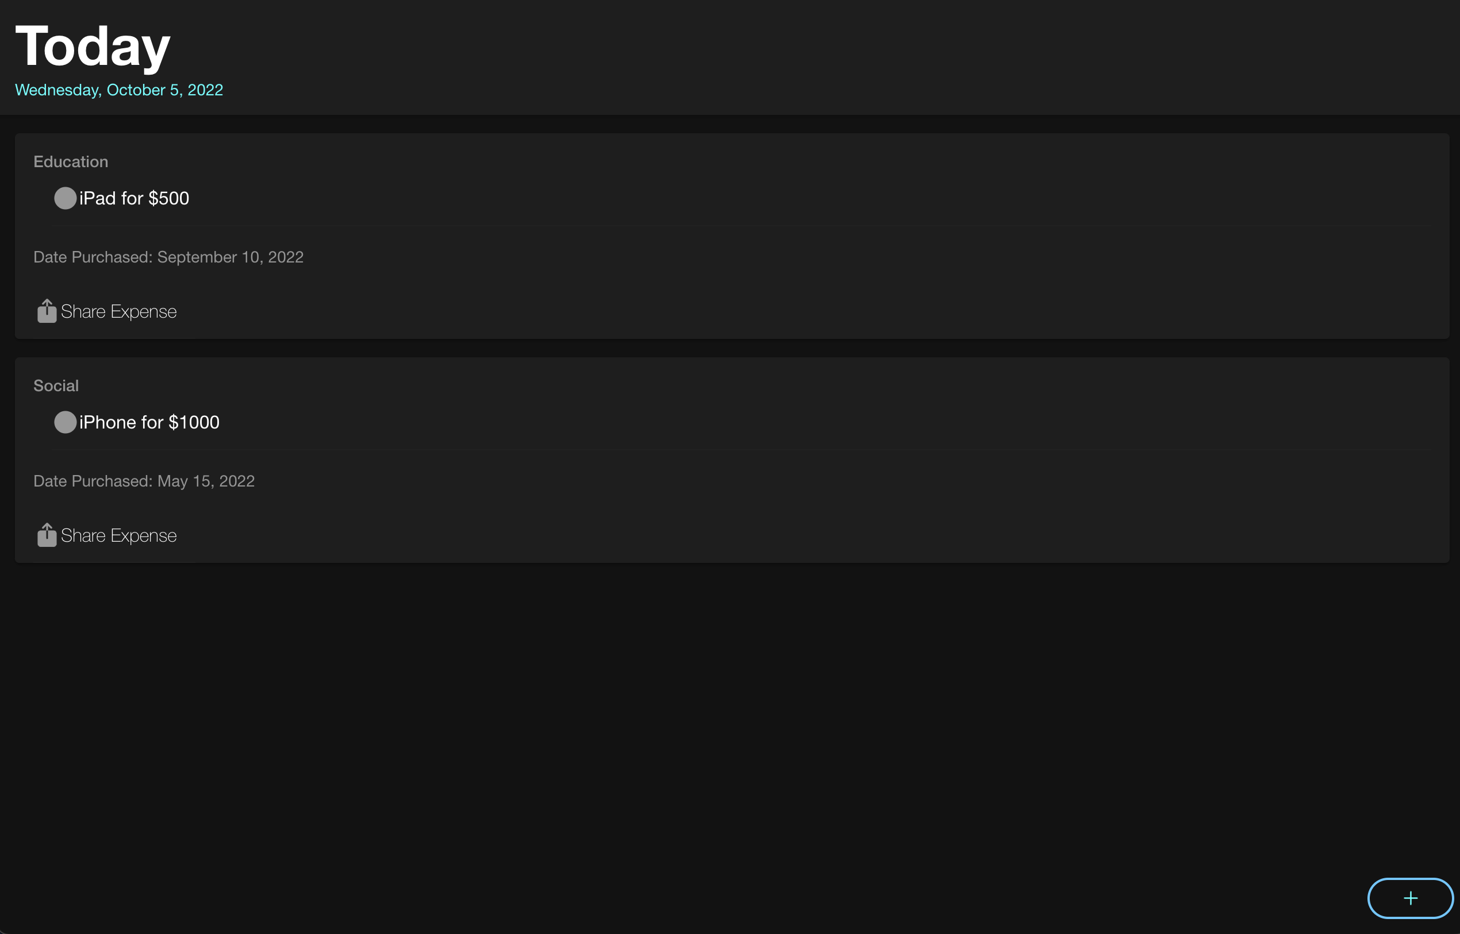Click the plus icon to add an expense
Image resolution: width=1460 pixels, height=934 pixels.
pos(1410,898)
